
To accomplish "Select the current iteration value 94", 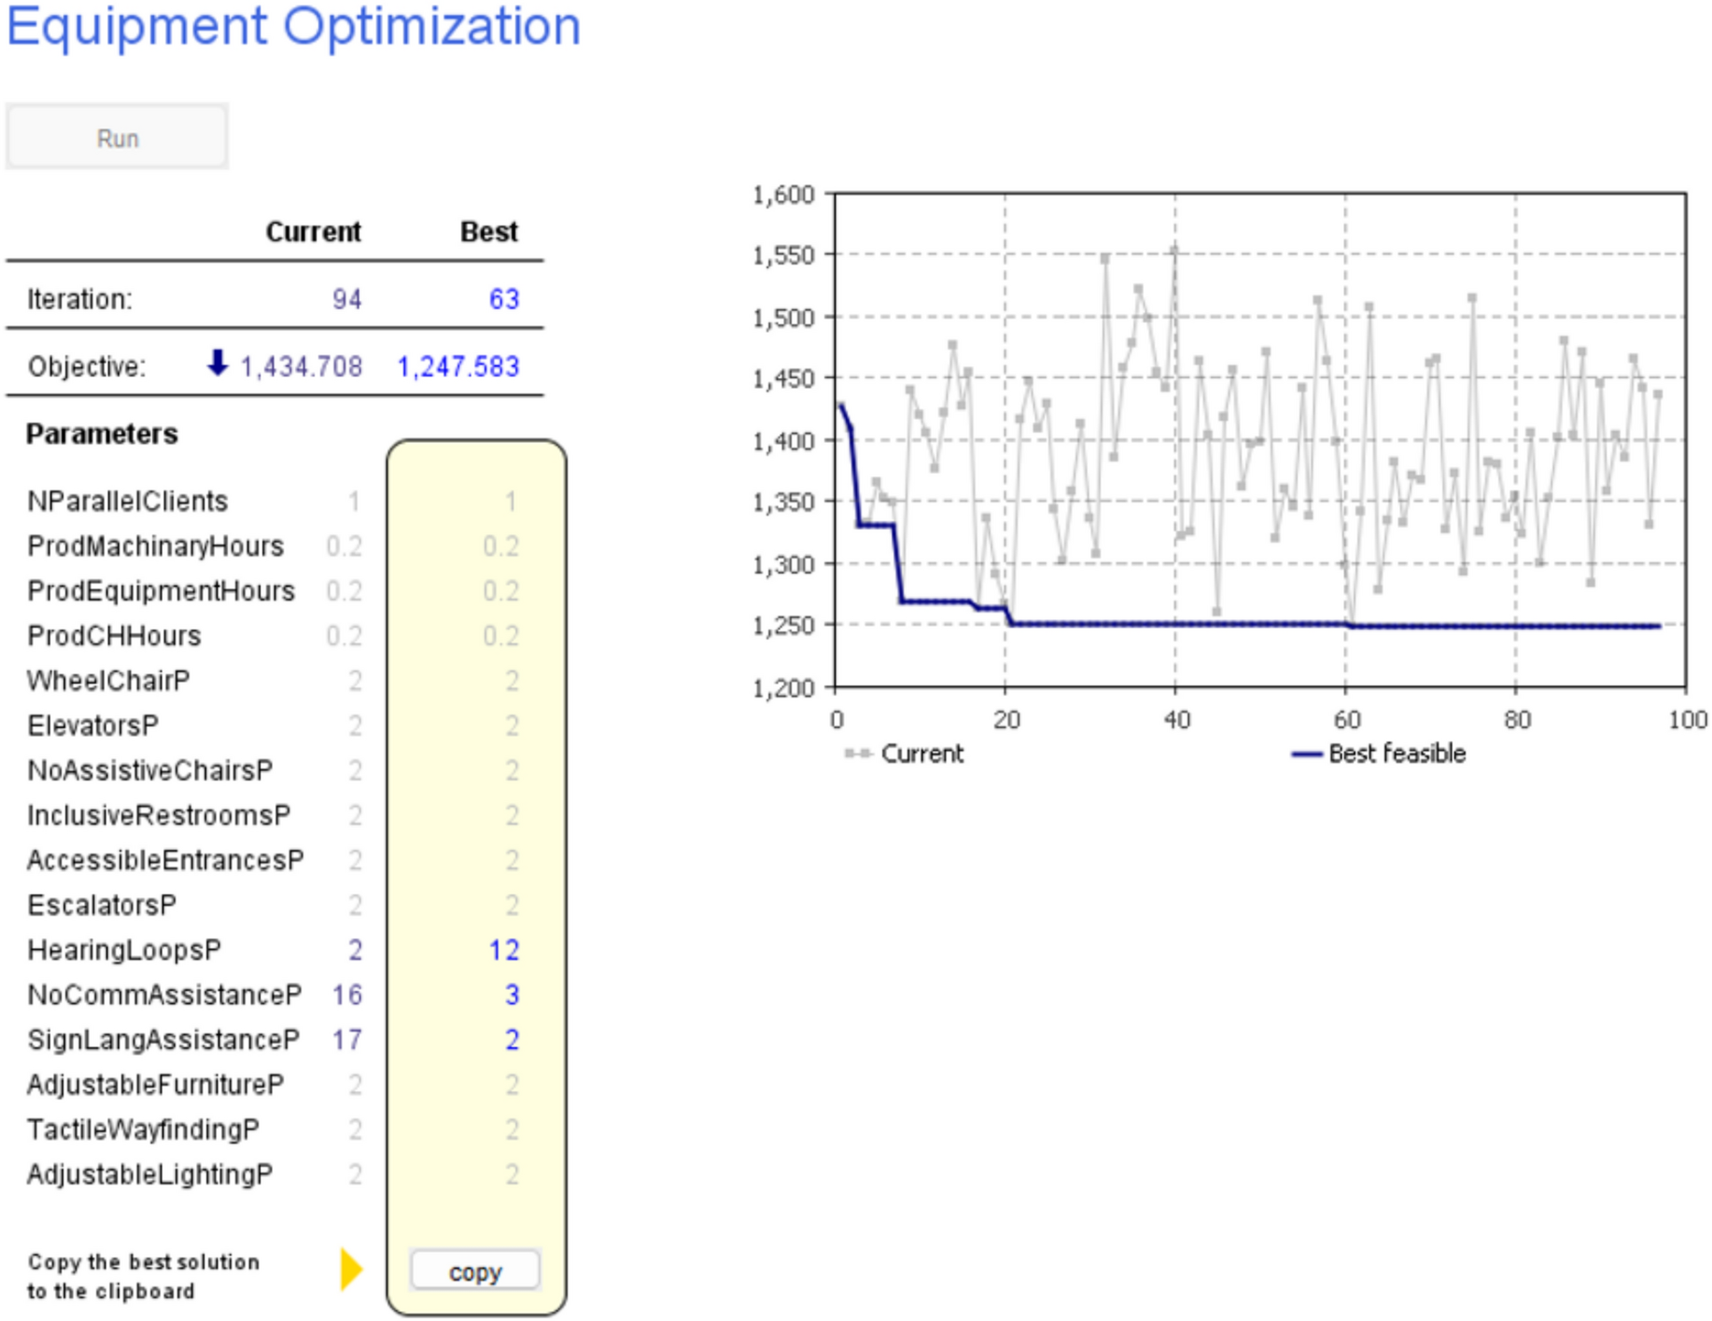I will coord(346,299).
